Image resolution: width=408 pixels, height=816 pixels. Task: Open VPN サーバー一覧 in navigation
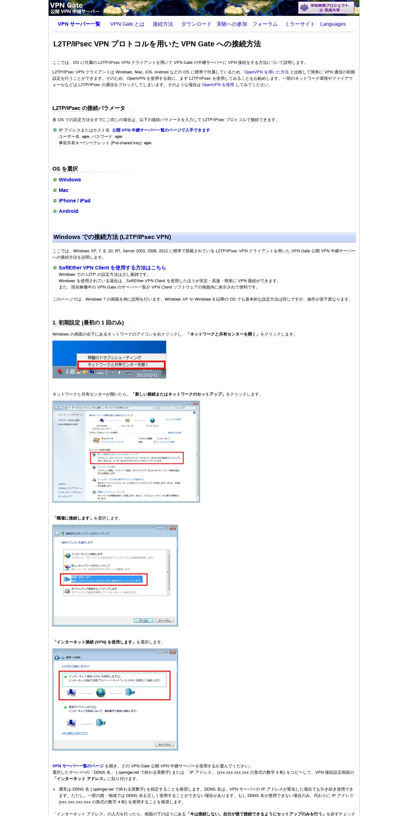click(79, 24)
